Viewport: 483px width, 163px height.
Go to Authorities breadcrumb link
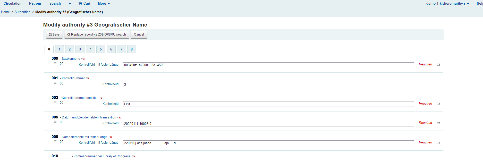[x=22, y=12]
